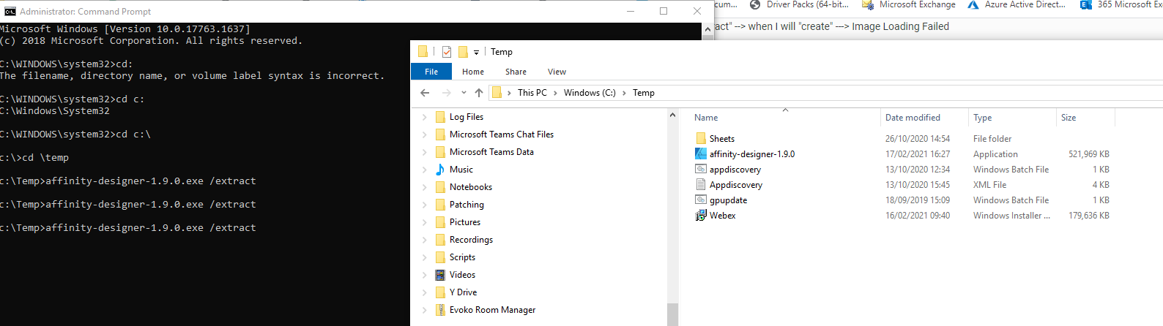The width and height of the screenshot is (1163, 326).
Task: Switch to the Home ribbon tab
Action: (x=473, y=72)
